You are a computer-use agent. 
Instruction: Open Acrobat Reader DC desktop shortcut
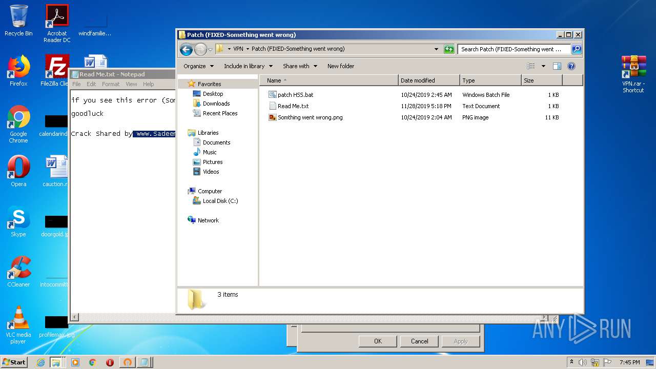click(x=57, y=24)
